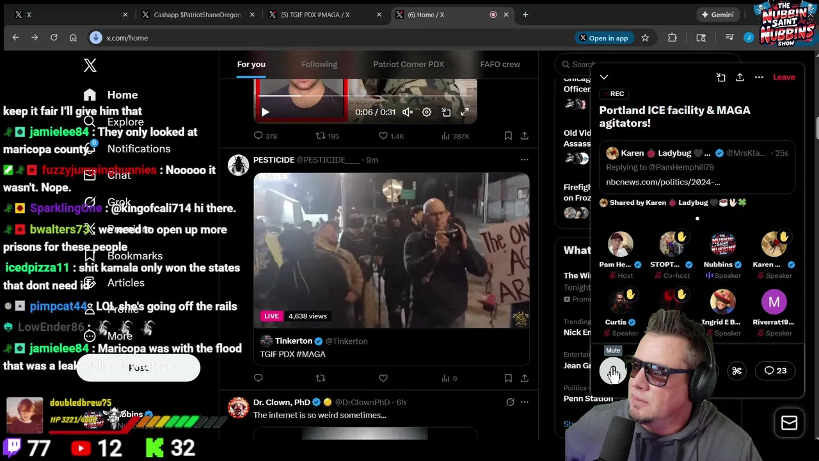The height and width of the screenshot is (461, 819).
Task: Switch to the TGIF PDX #MAGA browser tab
Action: 323,14
